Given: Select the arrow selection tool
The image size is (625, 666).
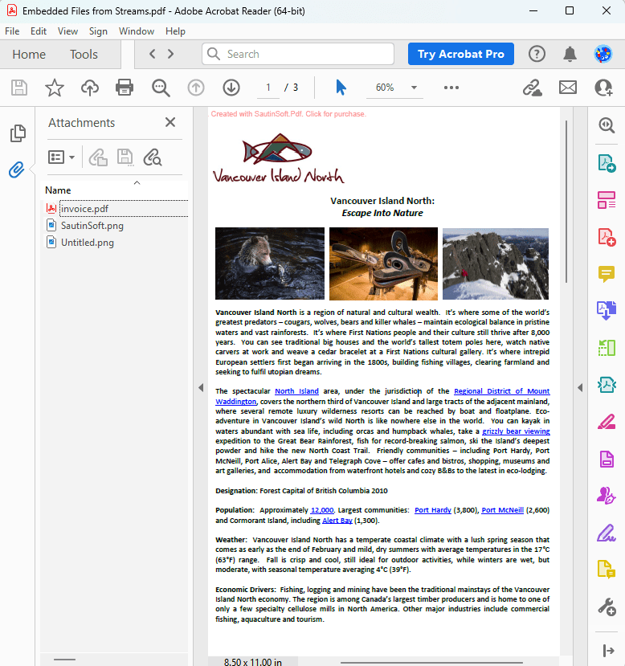Looking at the screenshot, I should click(341, 88).
